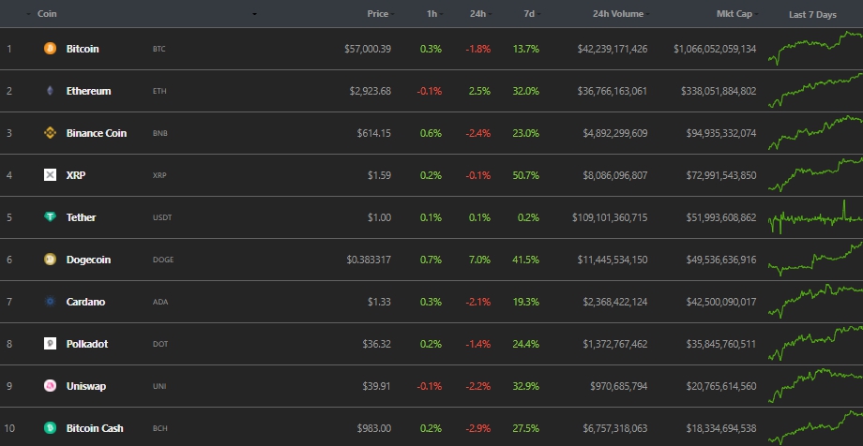Click the Polkadot logo icon
Viewport: 863px width, 446px height.
[50, 344]
